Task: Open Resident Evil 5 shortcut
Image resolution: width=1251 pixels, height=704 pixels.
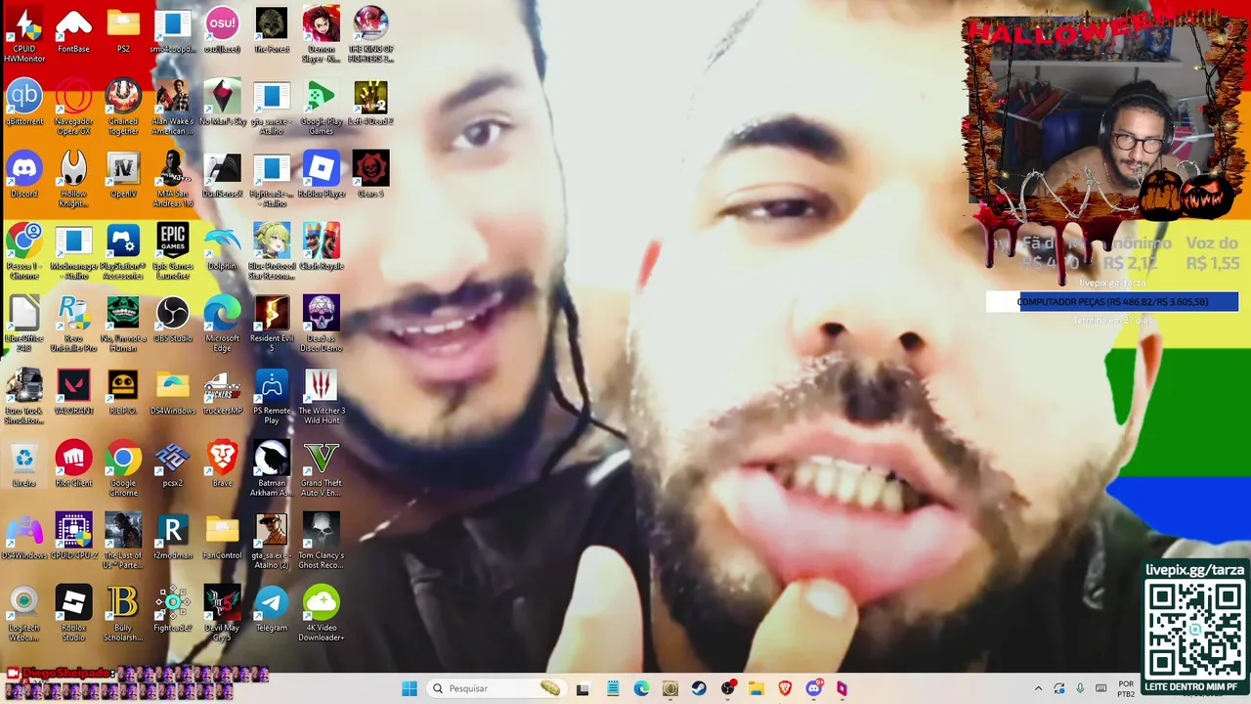Action: pos(272,324)
